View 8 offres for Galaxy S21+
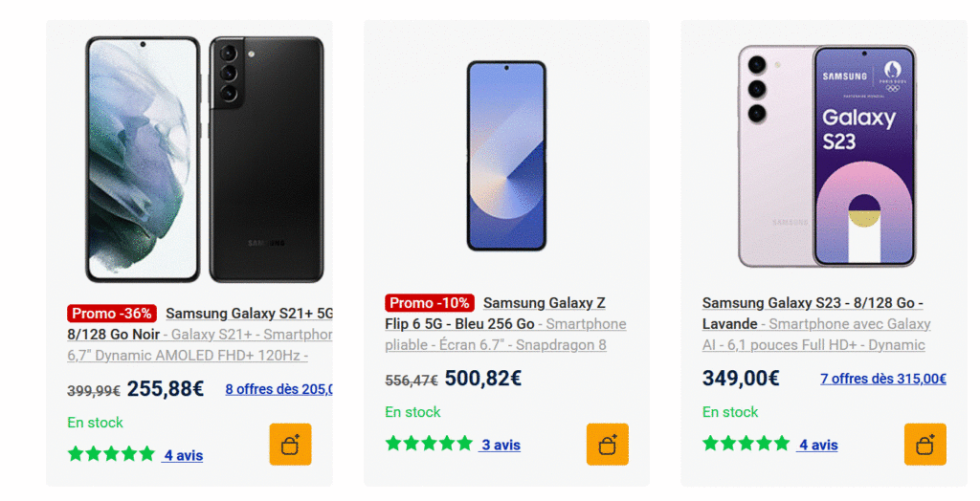The height and width of the screenshot is (501, 980). [278, 389]
